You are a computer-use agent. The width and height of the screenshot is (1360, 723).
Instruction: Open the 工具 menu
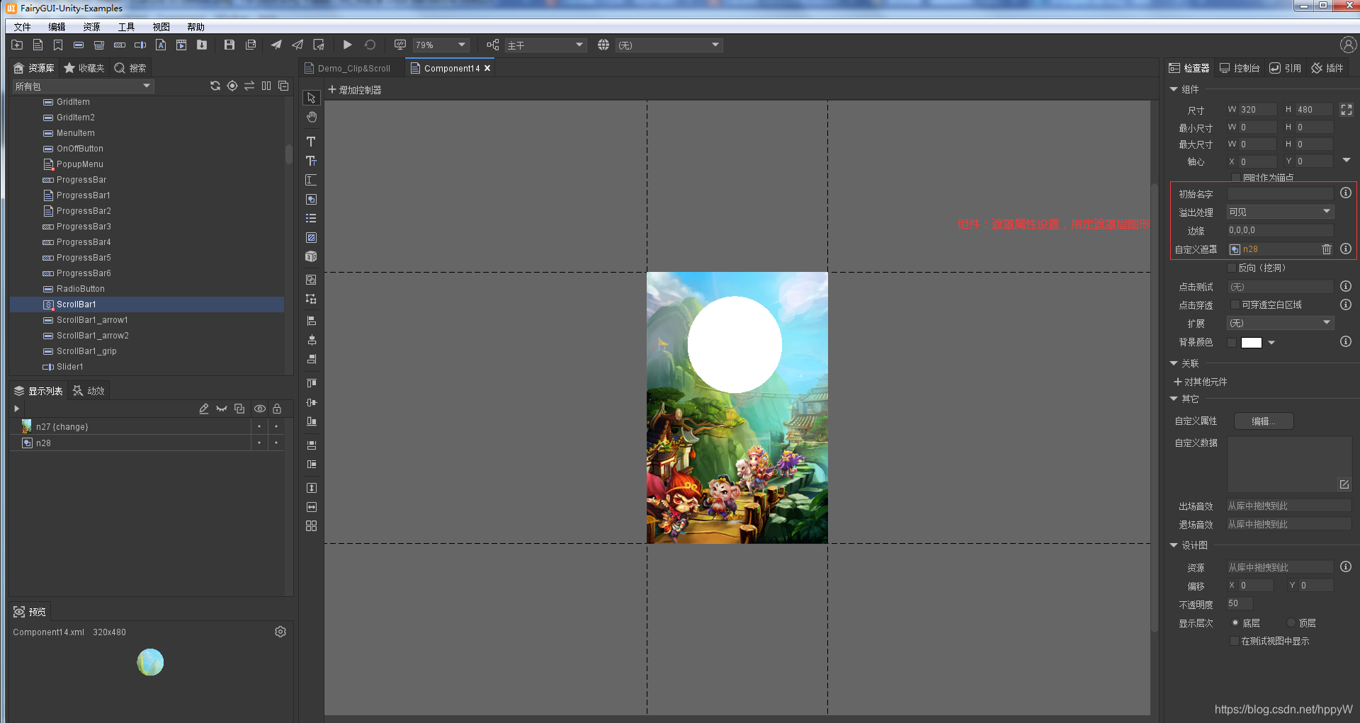click(126, 27)
